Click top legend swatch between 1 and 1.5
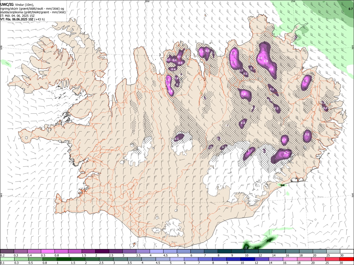This screenshot has width=354, height=265. (x=75, y=251)
